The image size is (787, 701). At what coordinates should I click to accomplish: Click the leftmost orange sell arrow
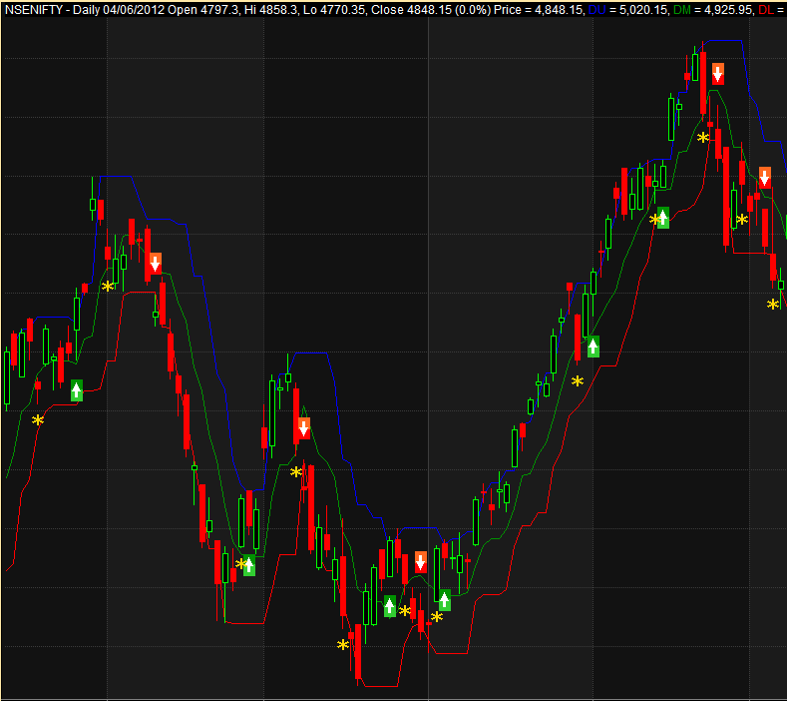(155, 265)
